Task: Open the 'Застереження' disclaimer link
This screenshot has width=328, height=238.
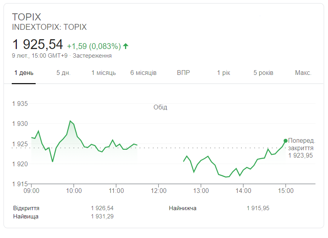Action: (92, 56)
